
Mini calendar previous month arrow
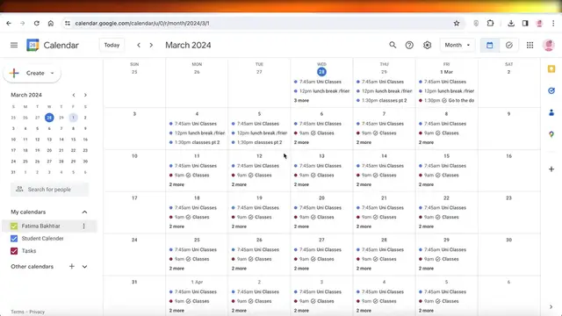coord(74,95)
